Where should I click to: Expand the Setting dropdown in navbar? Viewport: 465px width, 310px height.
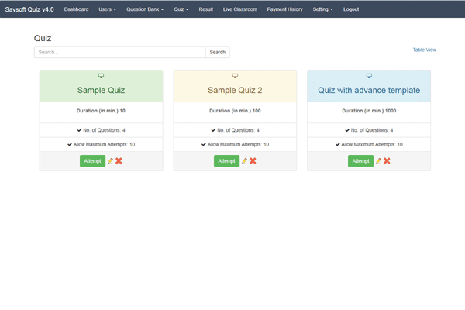click(323, 9)
